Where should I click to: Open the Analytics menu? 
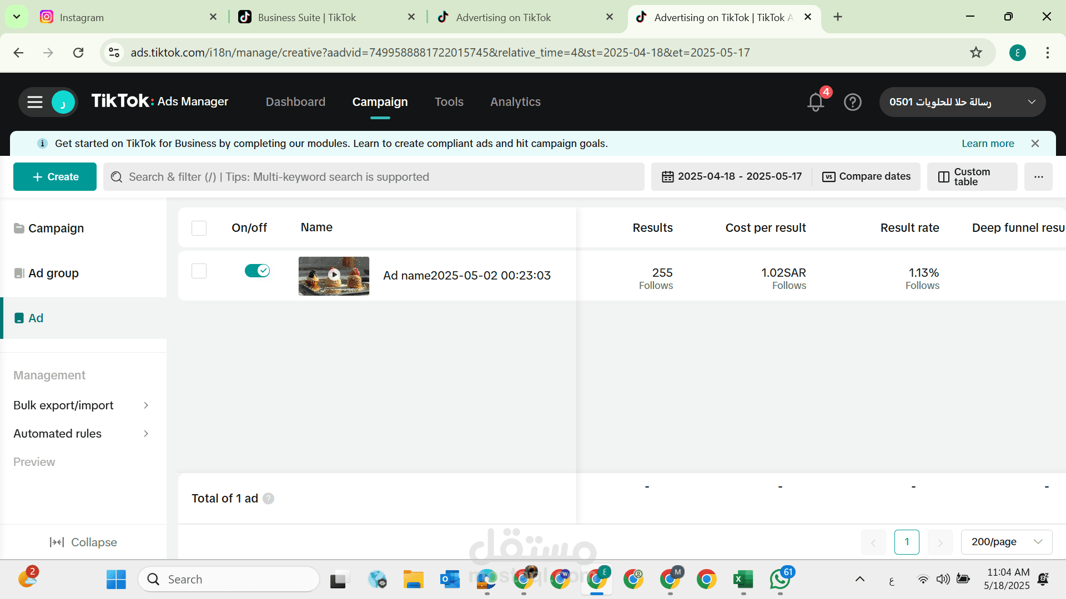(x=515, y=102)
